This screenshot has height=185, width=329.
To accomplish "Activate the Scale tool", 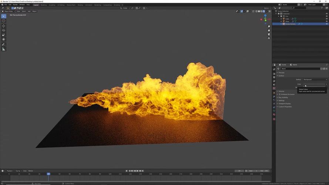I will click(x=4, y=35).
